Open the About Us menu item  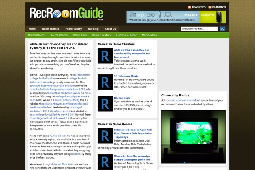pos(110,29)
